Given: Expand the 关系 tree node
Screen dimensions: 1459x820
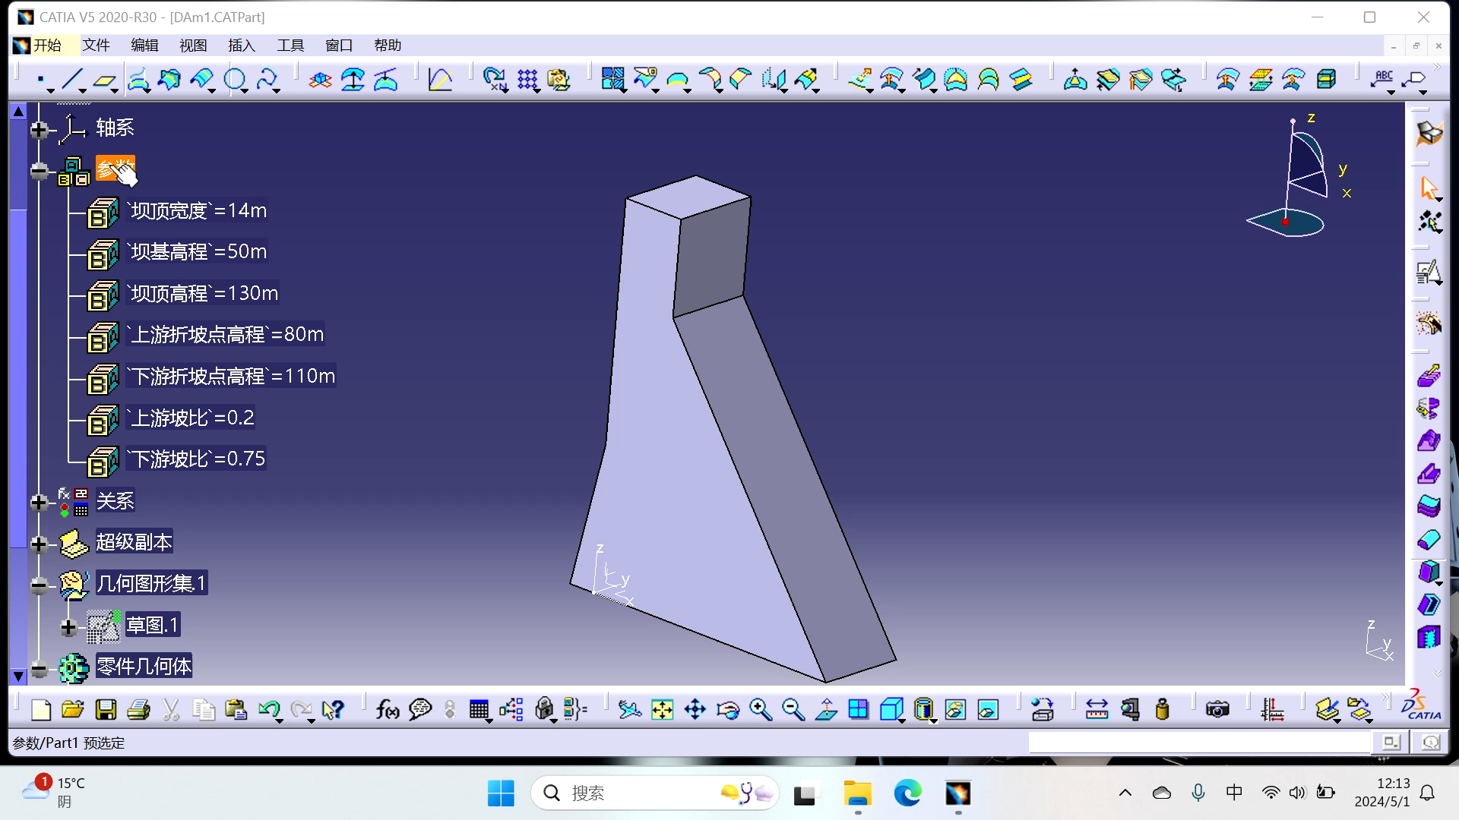Looking at the screenshot, I should [39, 502].
